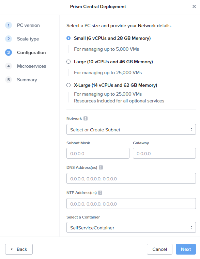
Task: Click the NTP Address(es) input field
Action: tap(131, 204)
